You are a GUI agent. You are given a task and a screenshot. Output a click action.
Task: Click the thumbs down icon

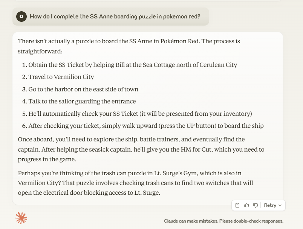coord(256,205)
